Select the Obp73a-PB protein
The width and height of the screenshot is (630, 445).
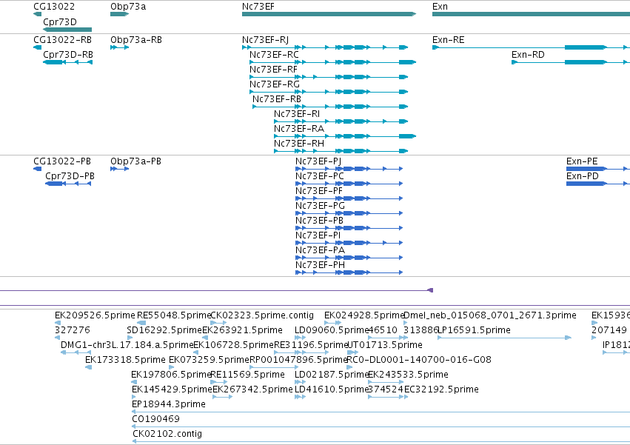(120, 169)
